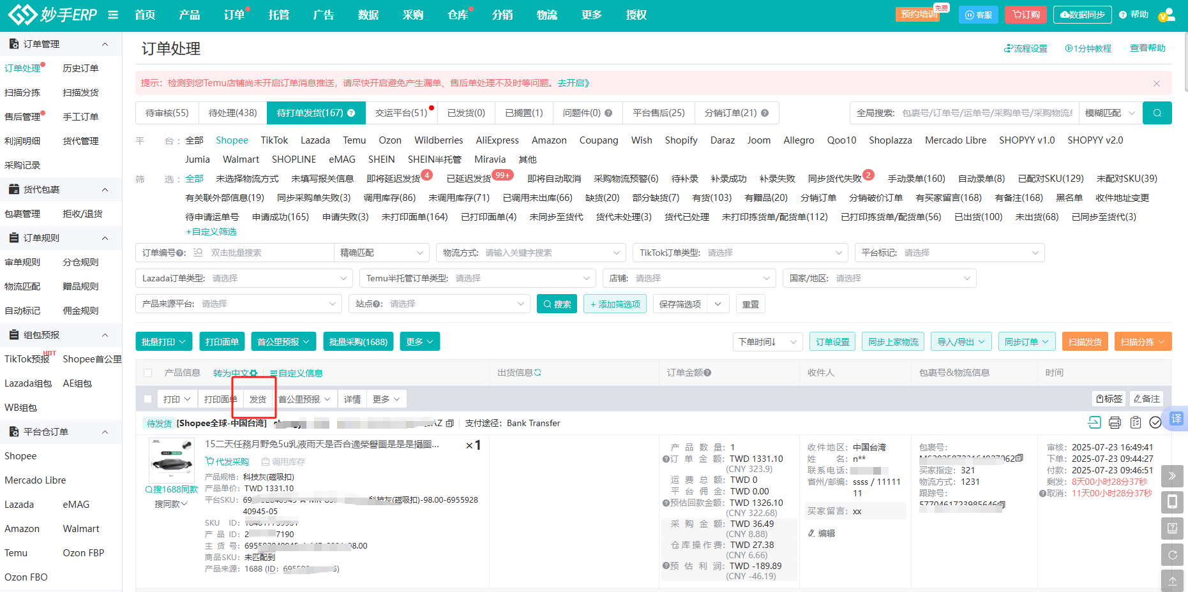
Task: Click the clipboard checklist icon on order row
Action: point(1135,422)
